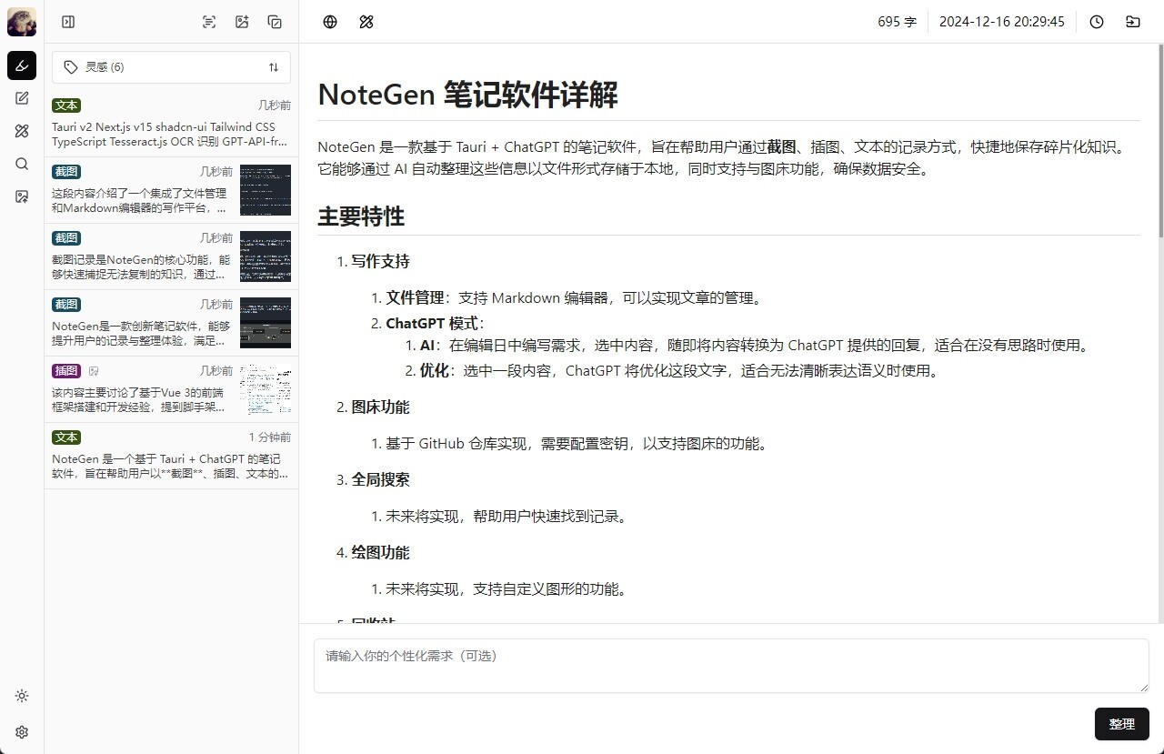Click the 插图 tag on Vue 3 record
The width and height of the screenshot is (1164, 754).
click(x=66, y=371)
